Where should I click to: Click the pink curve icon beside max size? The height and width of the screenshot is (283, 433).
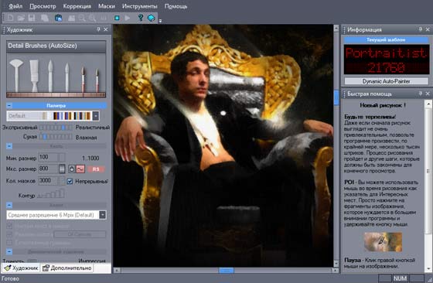point(80,169)
